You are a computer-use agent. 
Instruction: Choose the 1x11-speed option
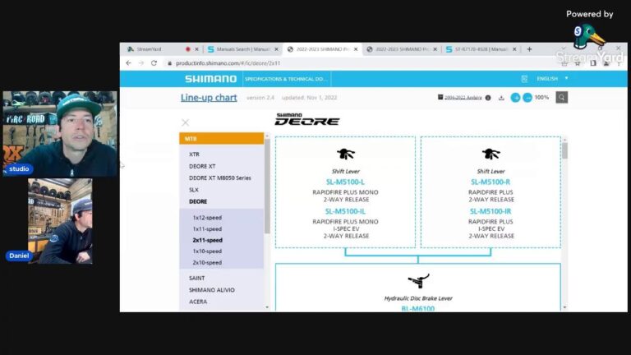207,228
